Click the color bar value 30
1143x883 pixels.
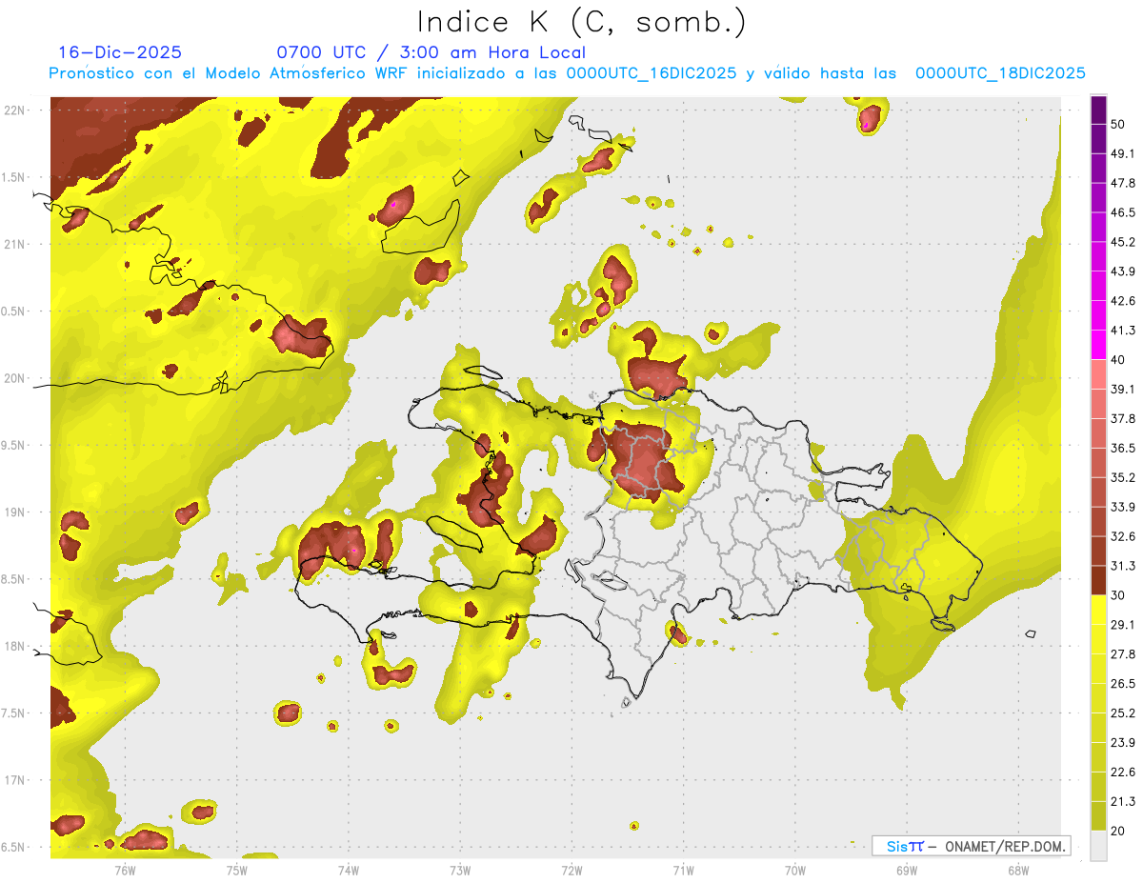click(1119, 595)
